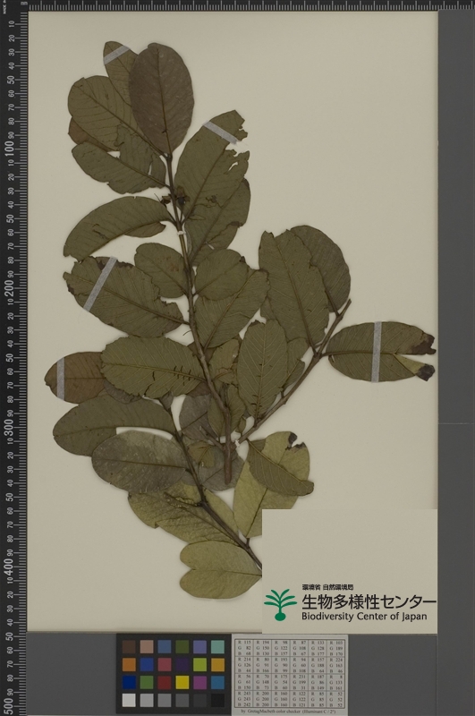This screenshot has height=716, width=475.
Task: Pick the white swatch in bottom row
Action: tap(129, 700)
